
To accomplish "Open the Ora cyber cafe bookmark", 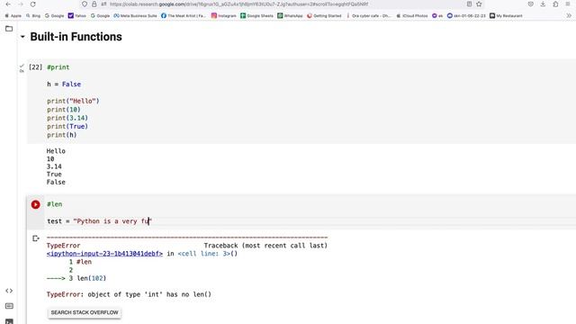I will pyautogui.click(x=368, y=16).
